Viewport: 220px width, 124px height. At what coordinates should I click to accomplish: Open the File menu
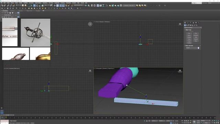[x=1, y=3]
